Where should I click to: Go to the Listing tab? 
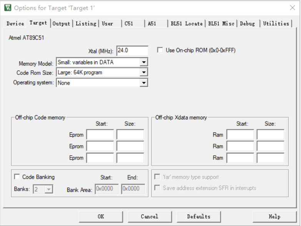[86, 23]
